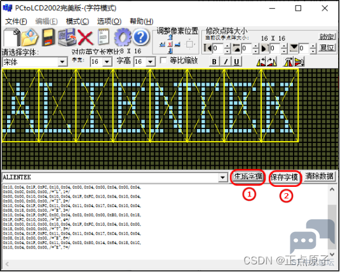Screen dimensions: 340x272
Task: Click the new blank file icon
Action: tap(12, 37)
